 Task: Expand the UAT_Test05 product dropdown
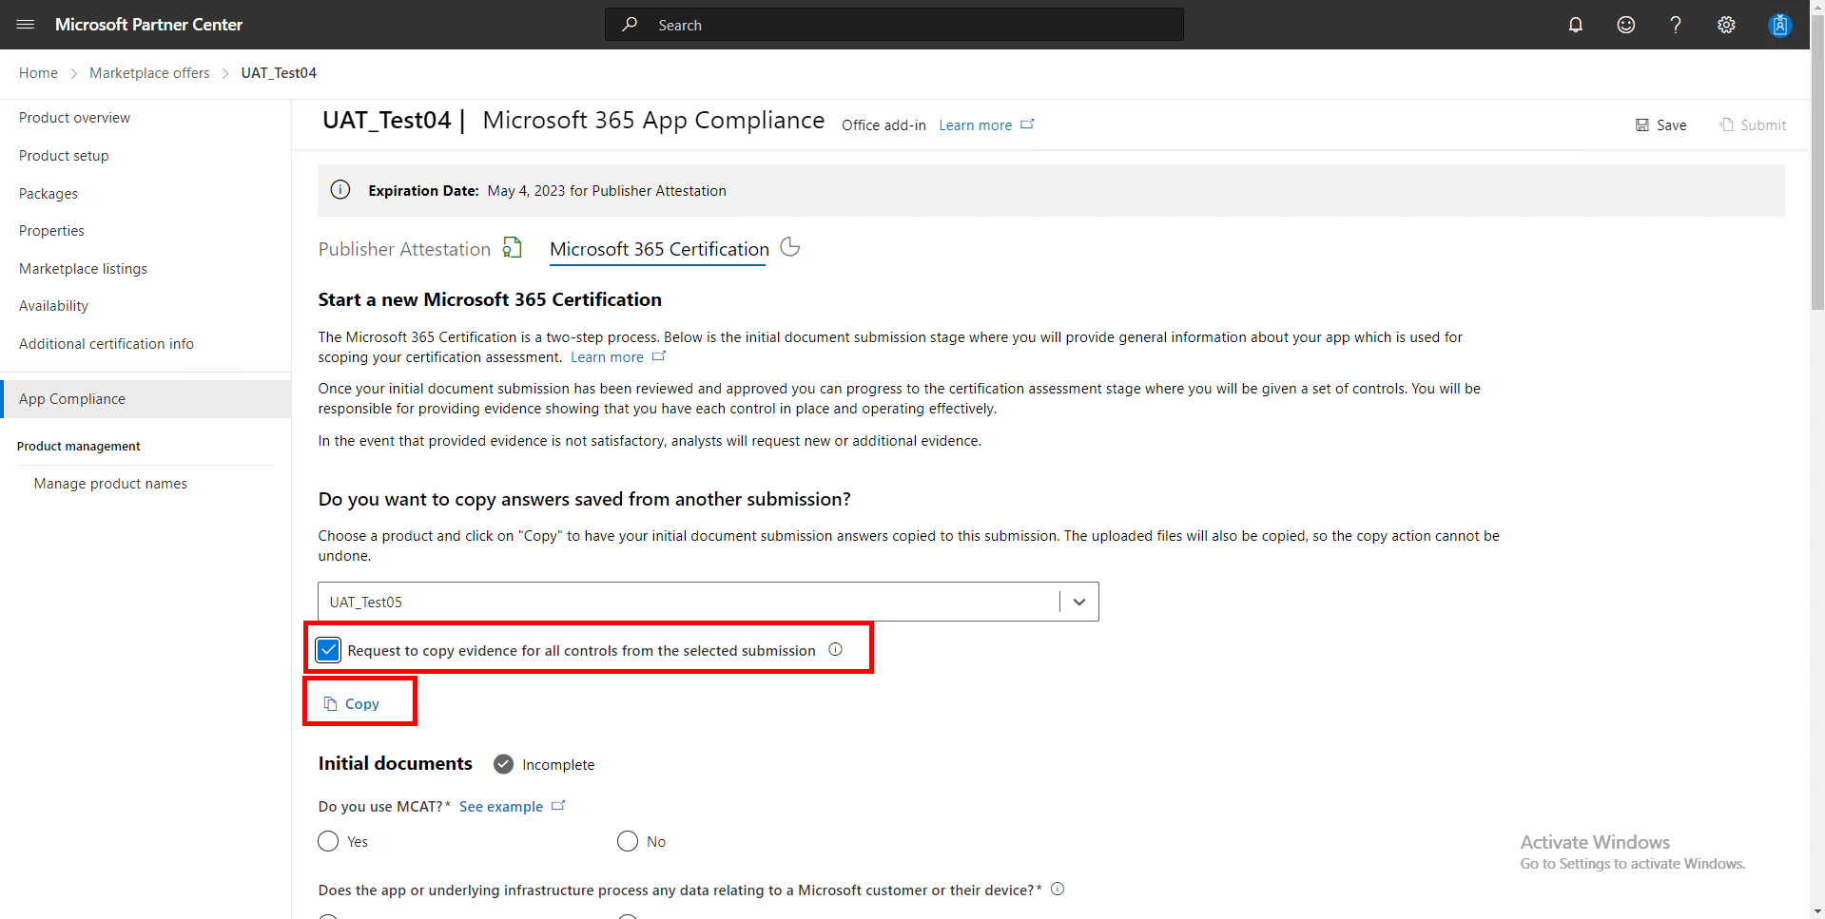click(x=1079, y=602)
